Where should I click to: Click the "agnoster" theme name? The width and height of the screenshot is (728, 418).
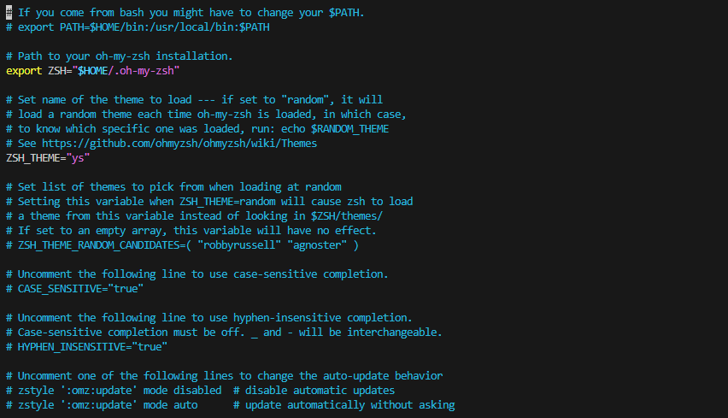(317, 244)
